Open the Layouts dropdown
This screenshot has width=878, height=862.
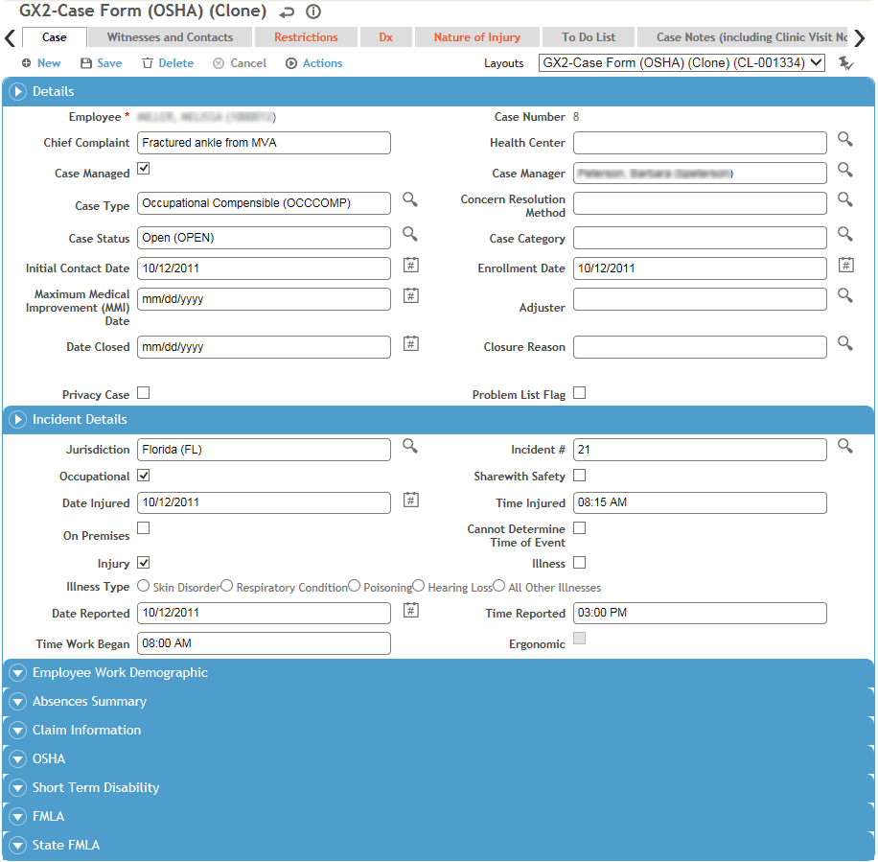pyautogui.click(x=682, y=62)
